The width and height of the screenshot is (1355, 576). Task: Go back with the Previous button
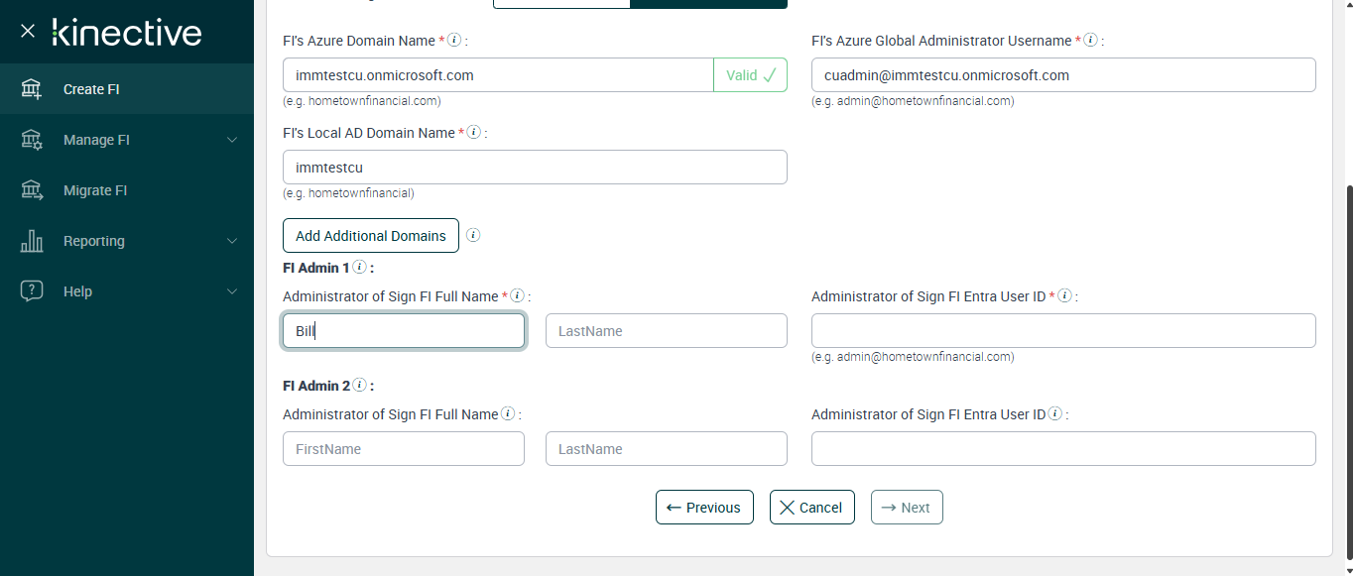click(704, 508)
